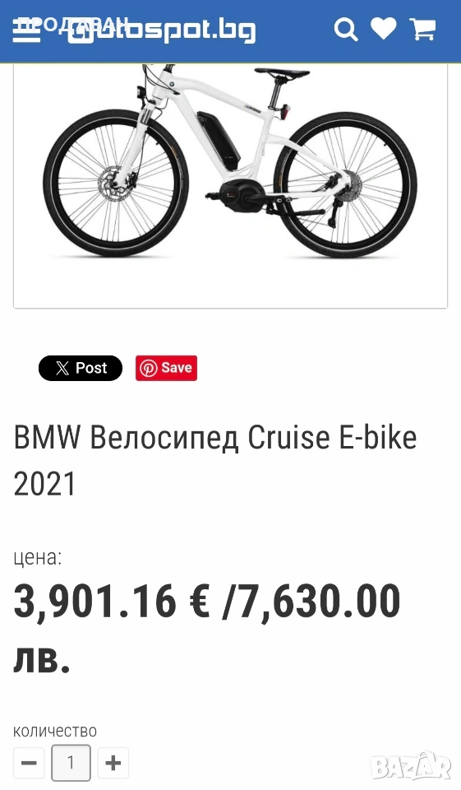Click the Pinterest logo in Save button
The width and height of the screenshot is (461, 790).
click(x=148, y=369)
